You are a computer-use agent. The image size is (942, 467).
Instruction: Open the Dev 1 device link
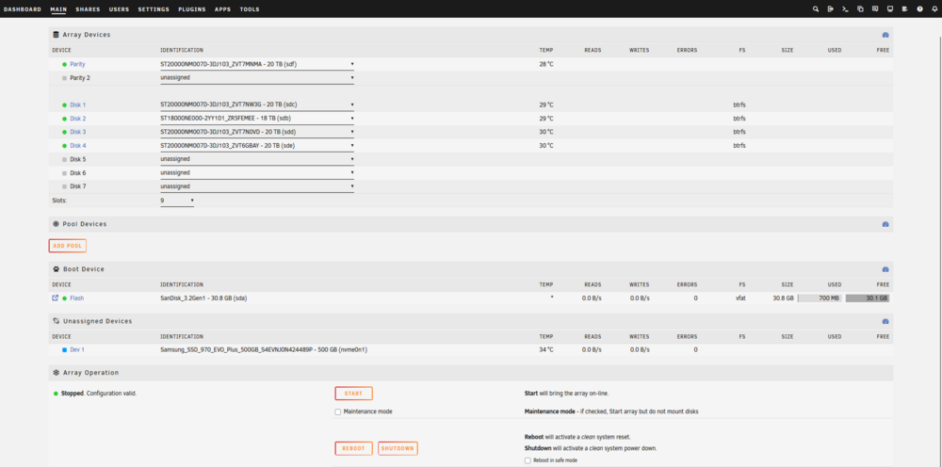[x=77, y=349]
